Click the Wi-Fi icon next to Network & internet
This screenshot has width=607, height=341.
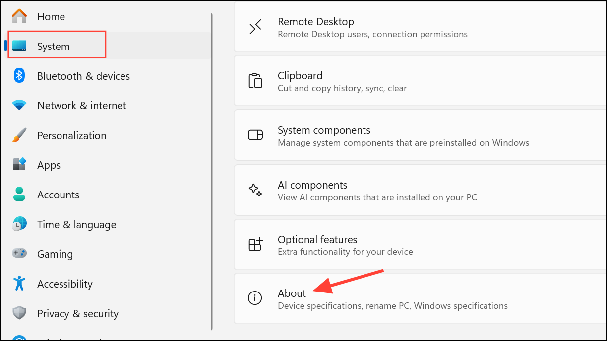pos(19,105)
